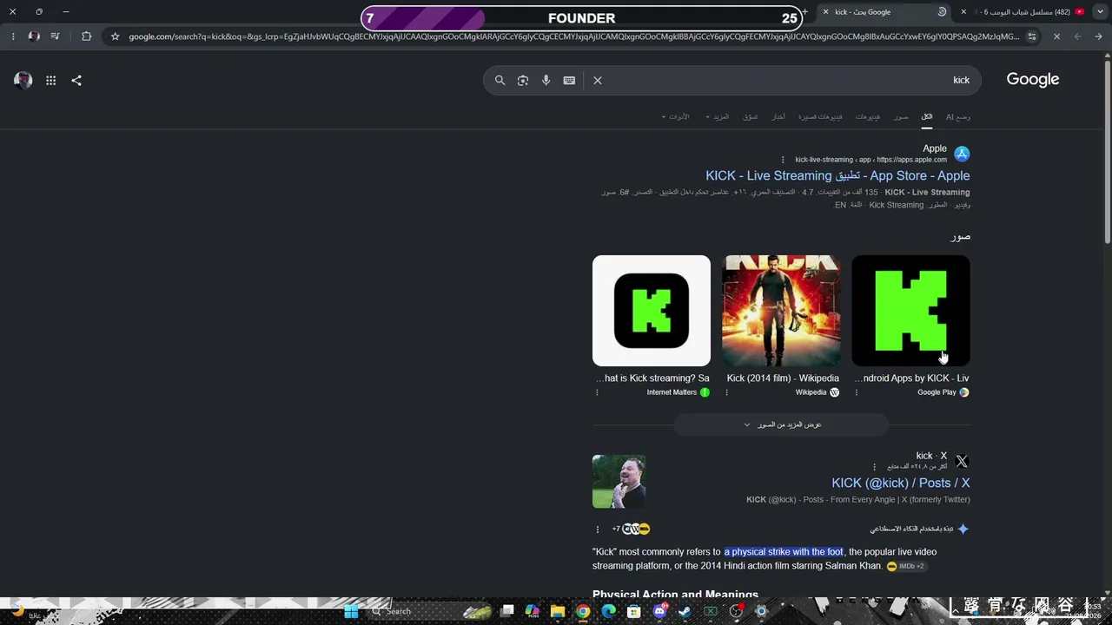
Task: Open File Explorer from the taskbar
Action: (558, 611)
